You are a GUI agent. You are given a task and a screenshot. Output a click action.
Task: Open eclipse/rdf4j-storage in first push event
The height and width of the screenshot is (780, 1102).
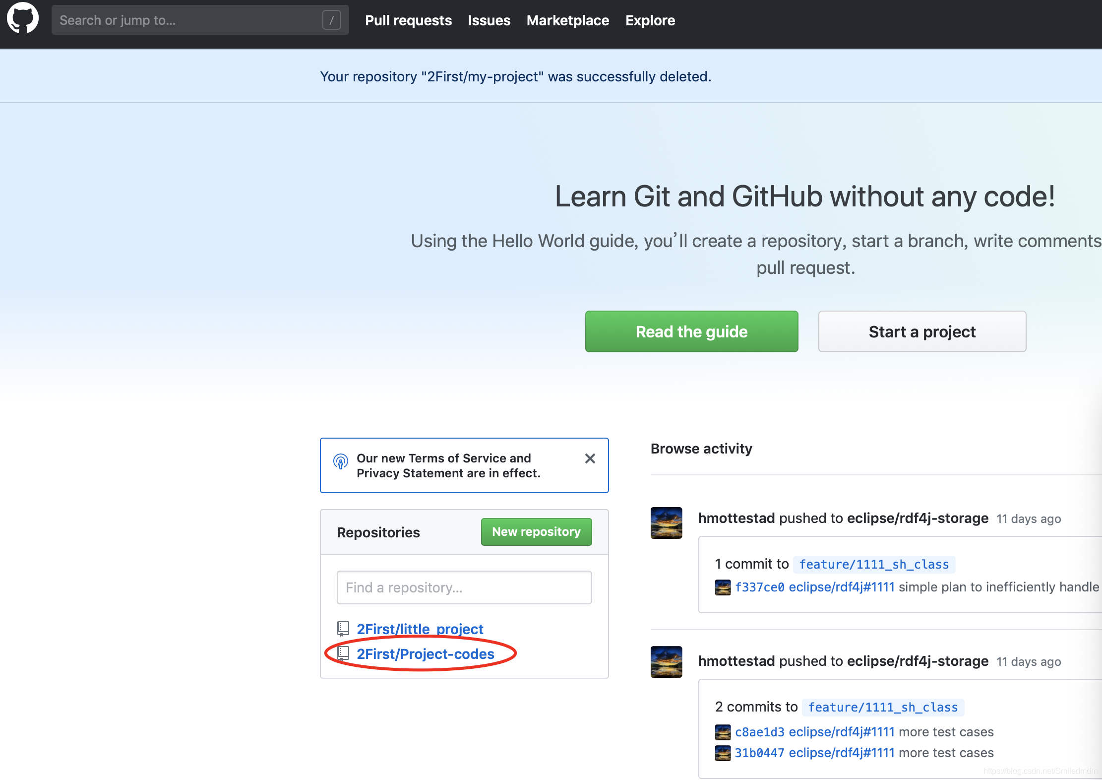(x=918, y=518)
